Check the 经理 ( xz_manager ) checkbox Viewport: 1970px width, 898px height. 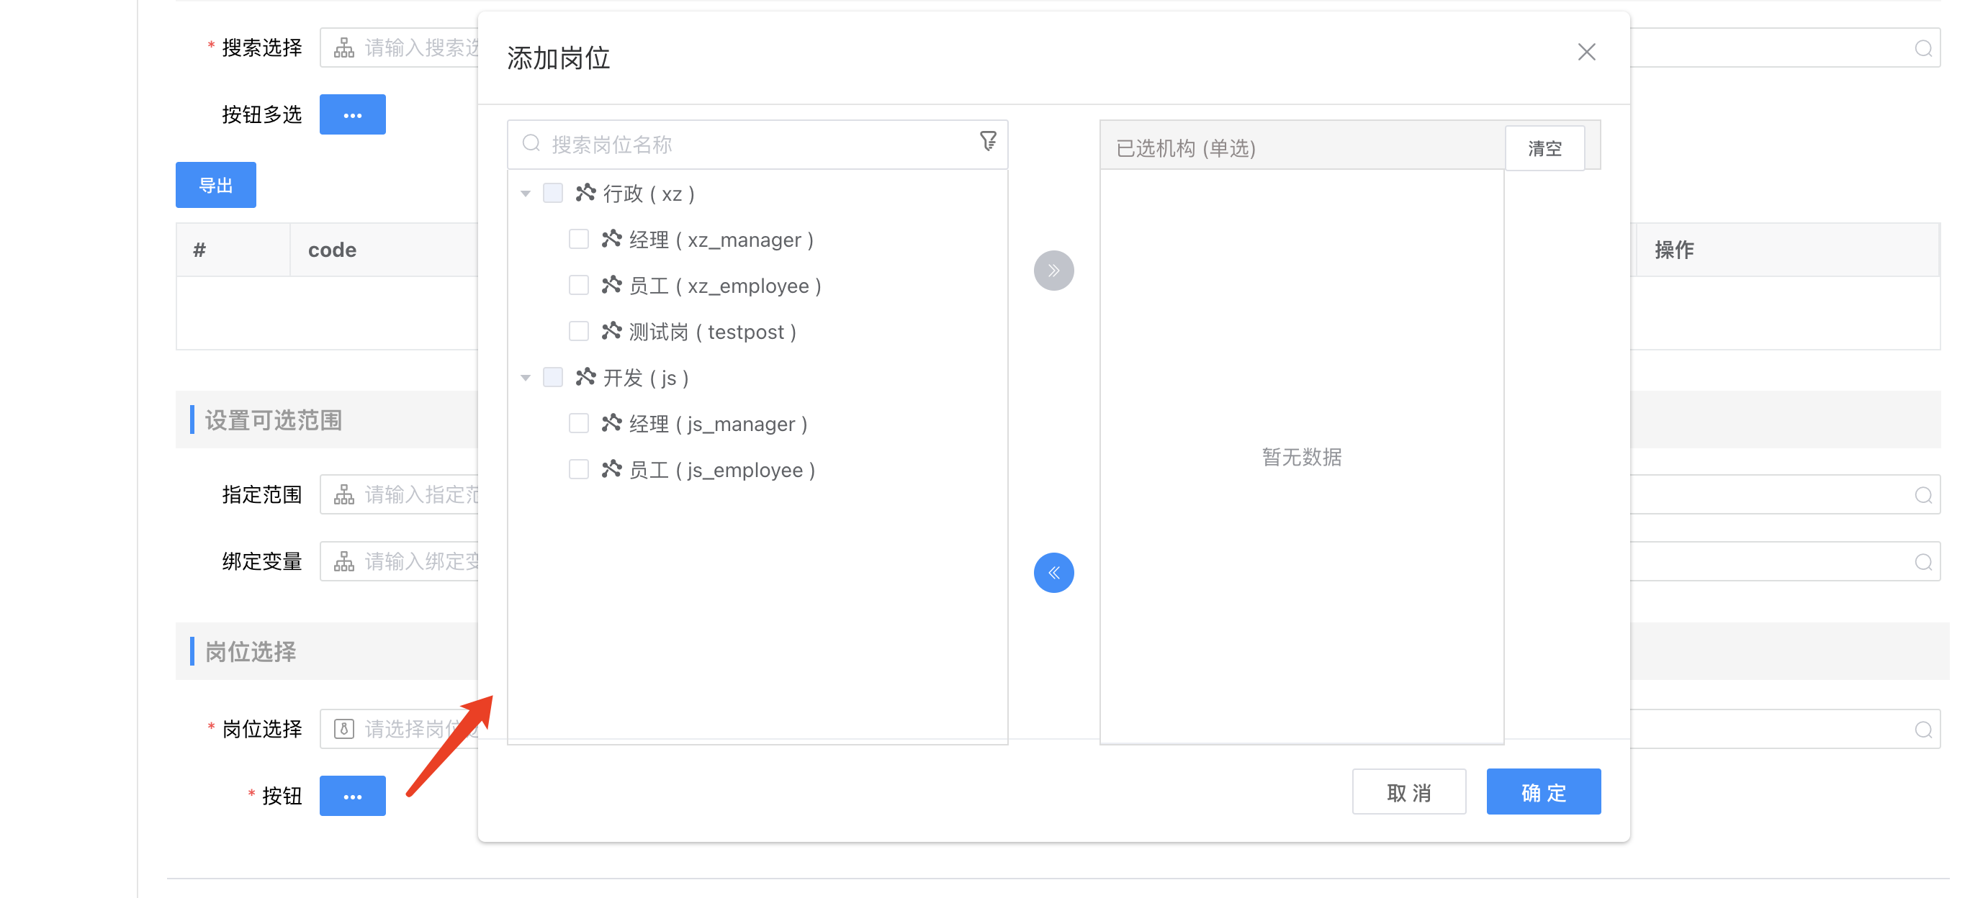click(x=579, y=239)
